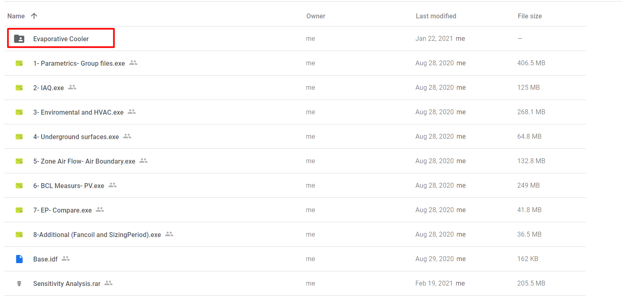This screenshot has width=622, height=308.
Task: Sort files by the Name column header
Action: 16,16
